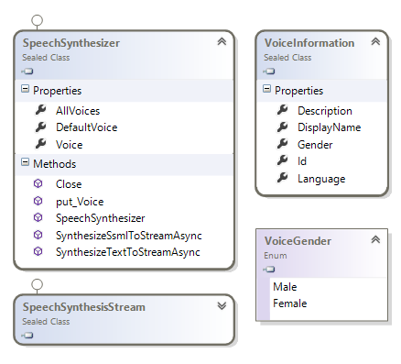Click the method cube icon beside put_Voice

pos(38,201)
